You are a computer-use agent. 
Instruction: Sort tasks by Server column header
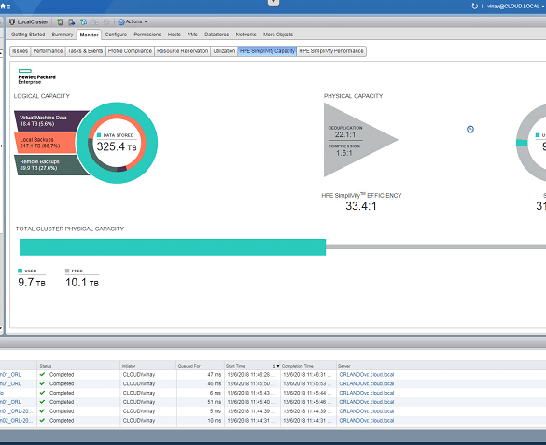[x=344, y=366]
